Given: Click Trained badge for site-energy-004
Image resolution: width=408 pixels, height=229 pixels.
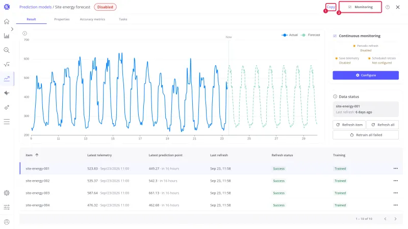Looking at the screenshot, I should 340,205.
